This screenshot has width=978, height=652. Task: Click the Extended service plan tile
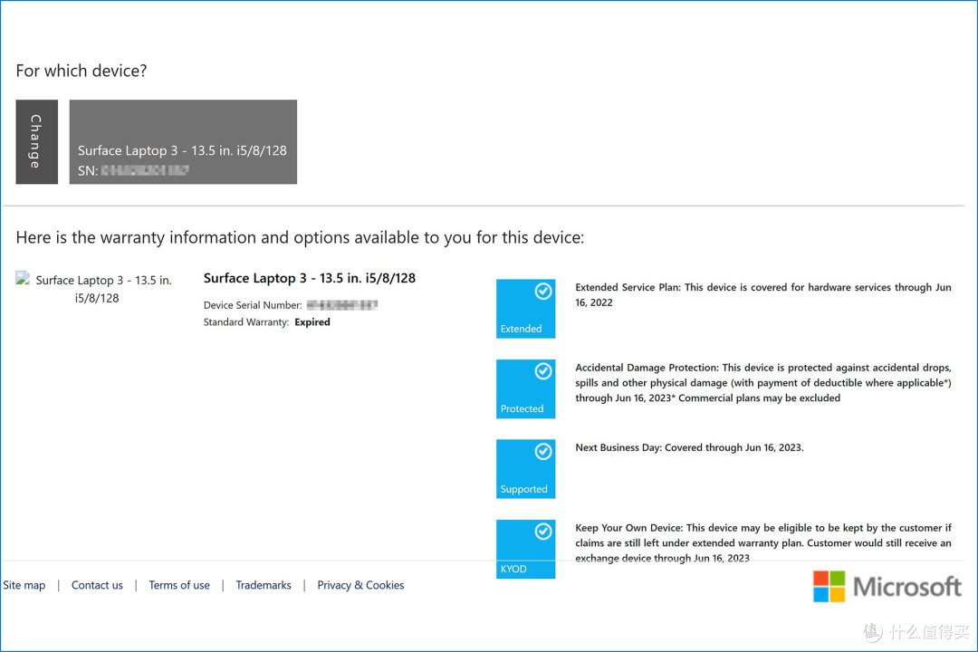525,308
